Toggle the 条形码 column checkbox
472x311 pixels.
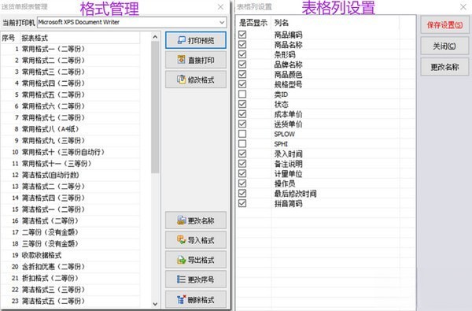(x=242, y=54)
